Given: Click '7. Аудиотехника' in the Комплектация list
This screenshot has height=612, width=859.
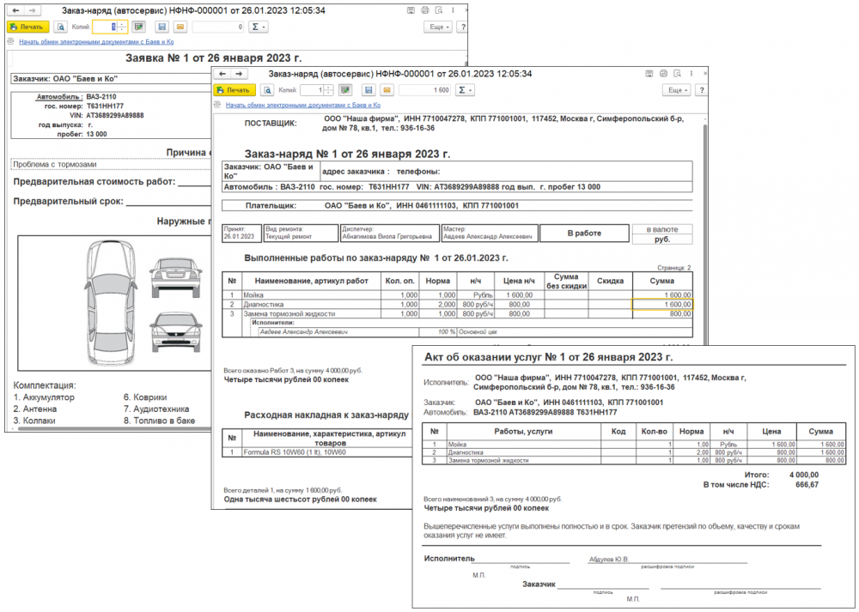Looking at the screenshot, I should 156,409.
